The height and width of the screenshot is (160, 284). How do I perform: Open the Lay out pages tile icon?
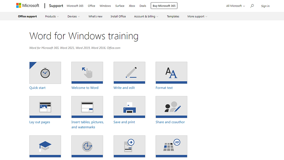[x=45, y=107]
